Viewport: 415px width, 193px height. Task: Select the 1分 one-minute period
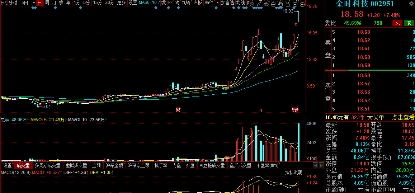point(77,3)
